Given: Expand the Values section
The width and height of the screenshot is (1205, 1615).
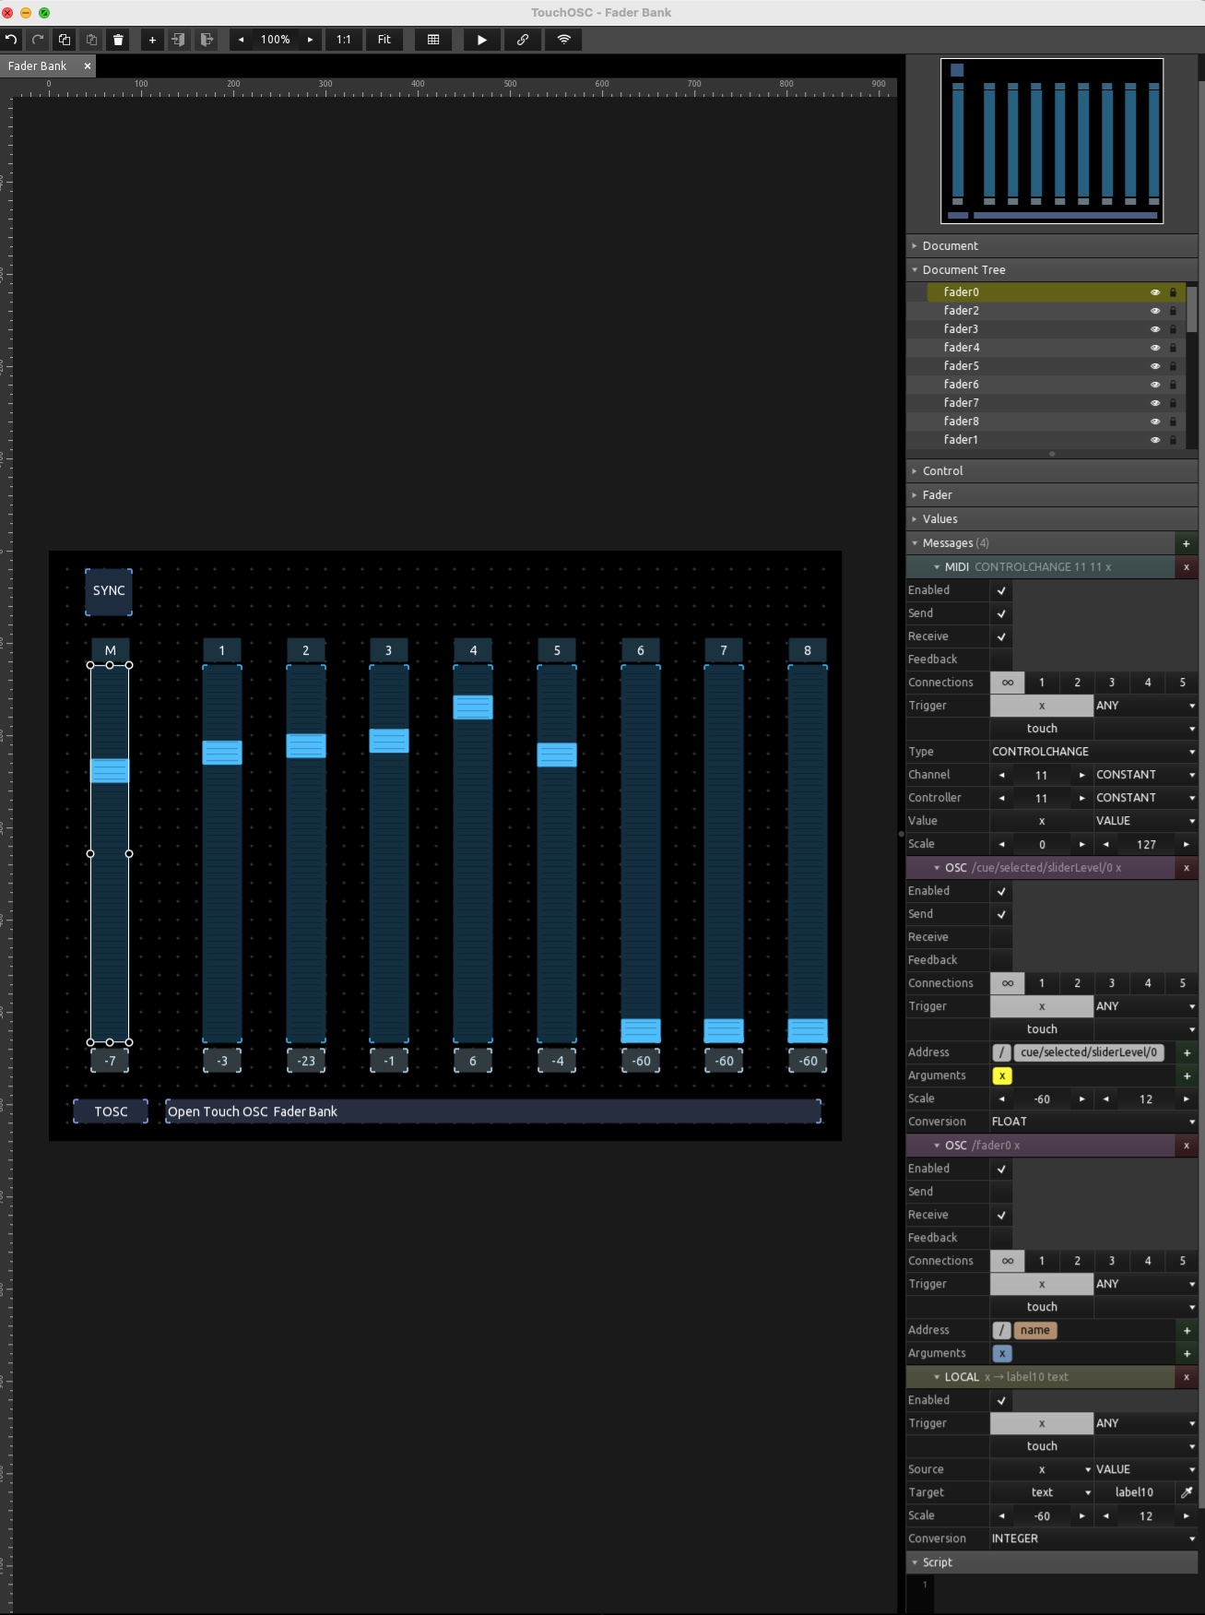Looking at the screenshot, I should 939,519.
